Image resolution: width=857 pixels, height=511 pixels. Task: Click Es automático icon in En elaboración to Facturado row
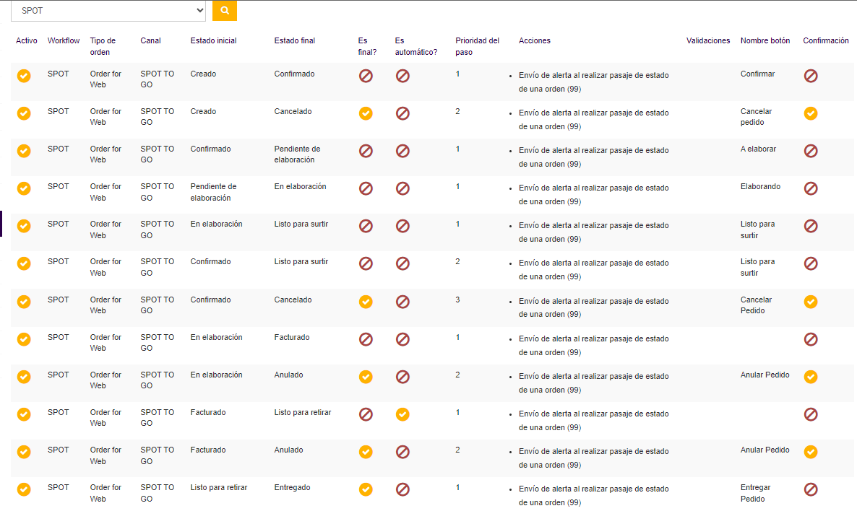coord(402,339)
